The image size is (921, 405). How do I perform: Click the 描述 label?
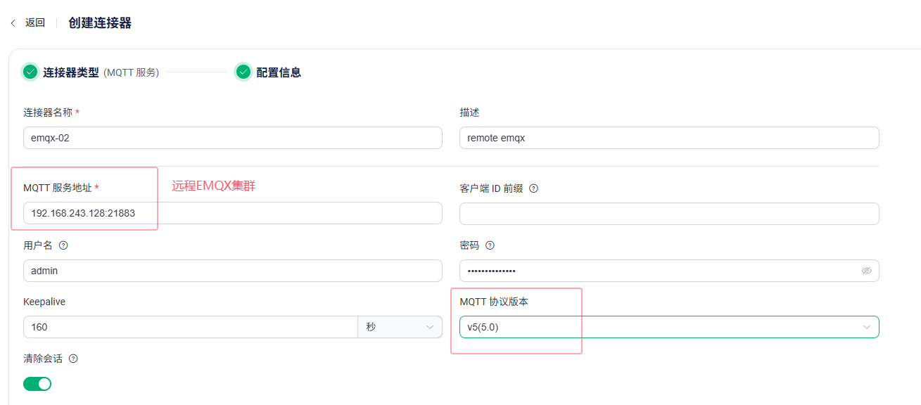pyautogui.click(x=469, y=112)
